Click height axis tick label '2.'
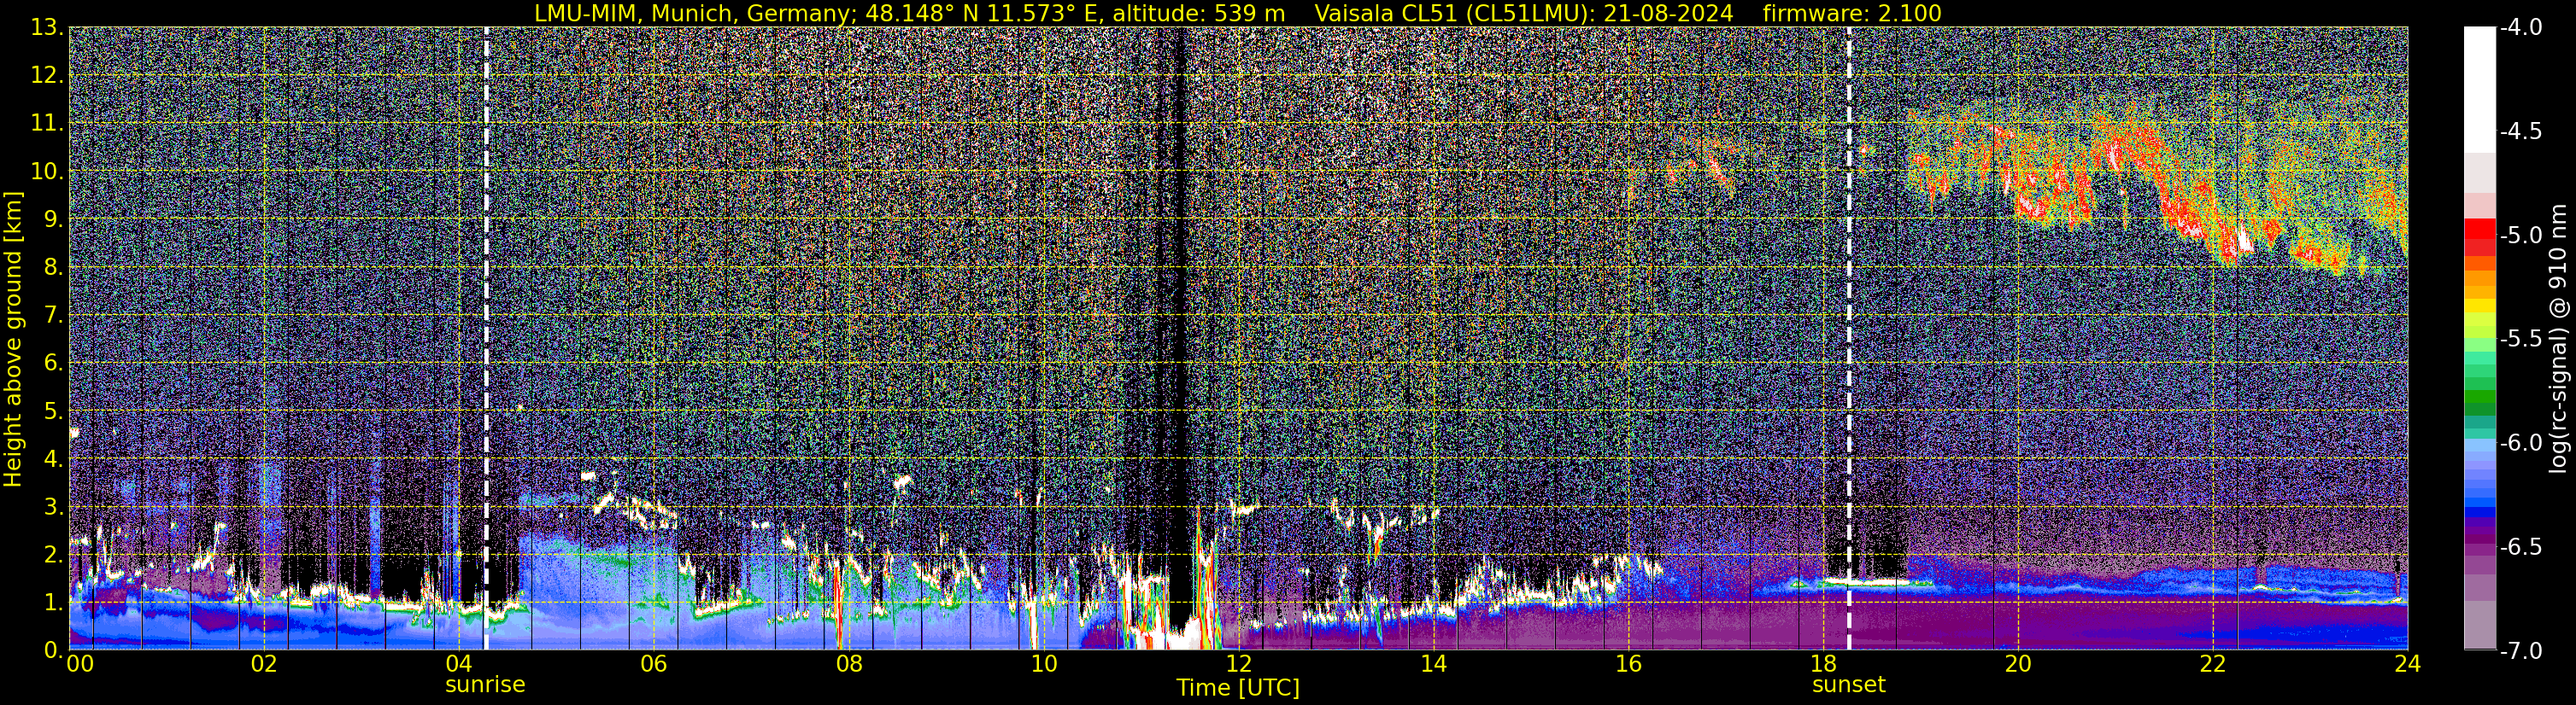The height and width of the screenshot is (705, 2576). pyautogui.click(x=54, y=556)
